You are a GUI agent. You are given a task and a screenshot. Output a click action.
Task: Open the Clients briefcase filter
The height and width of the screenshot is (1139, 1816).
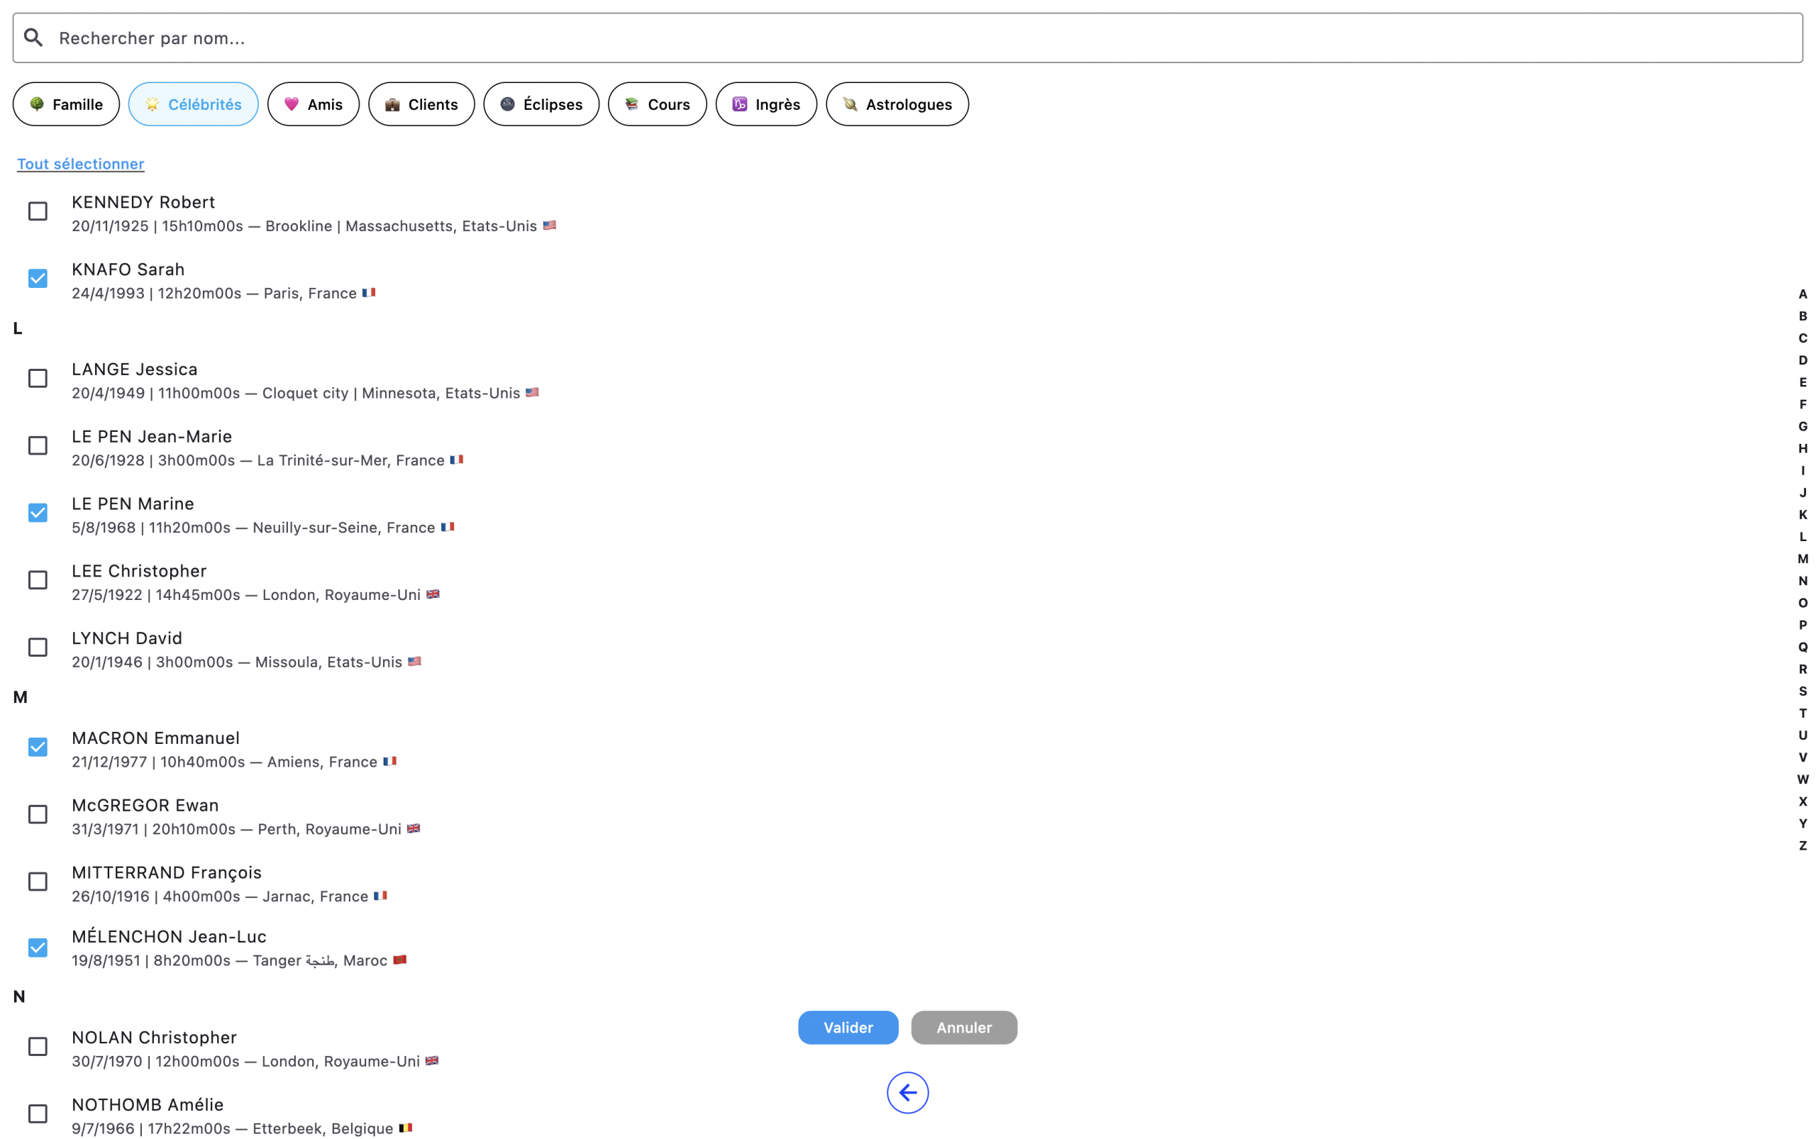(421, 104)
